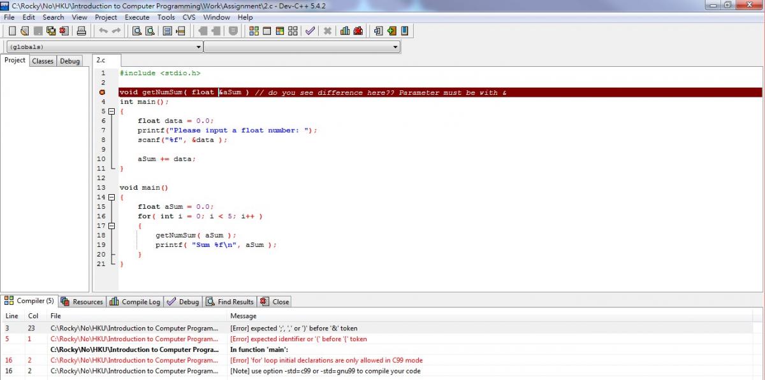
Task: Collapse the code fold at line 14
Action: coord(112,197)
